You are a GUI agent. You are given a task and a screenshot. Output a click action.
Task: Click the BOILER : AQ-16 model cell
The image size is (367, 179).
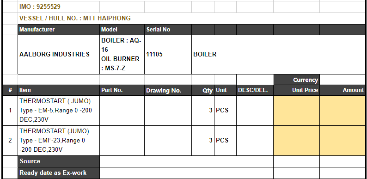[x=122, y=55]
